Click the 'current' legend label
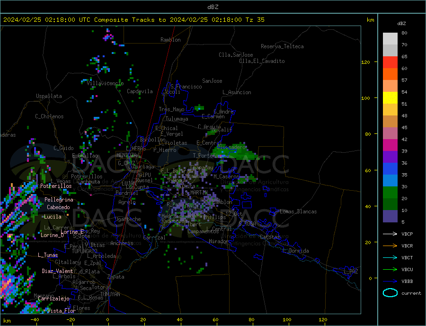Screen dimensions: 426x326 (x=411, y=293)
